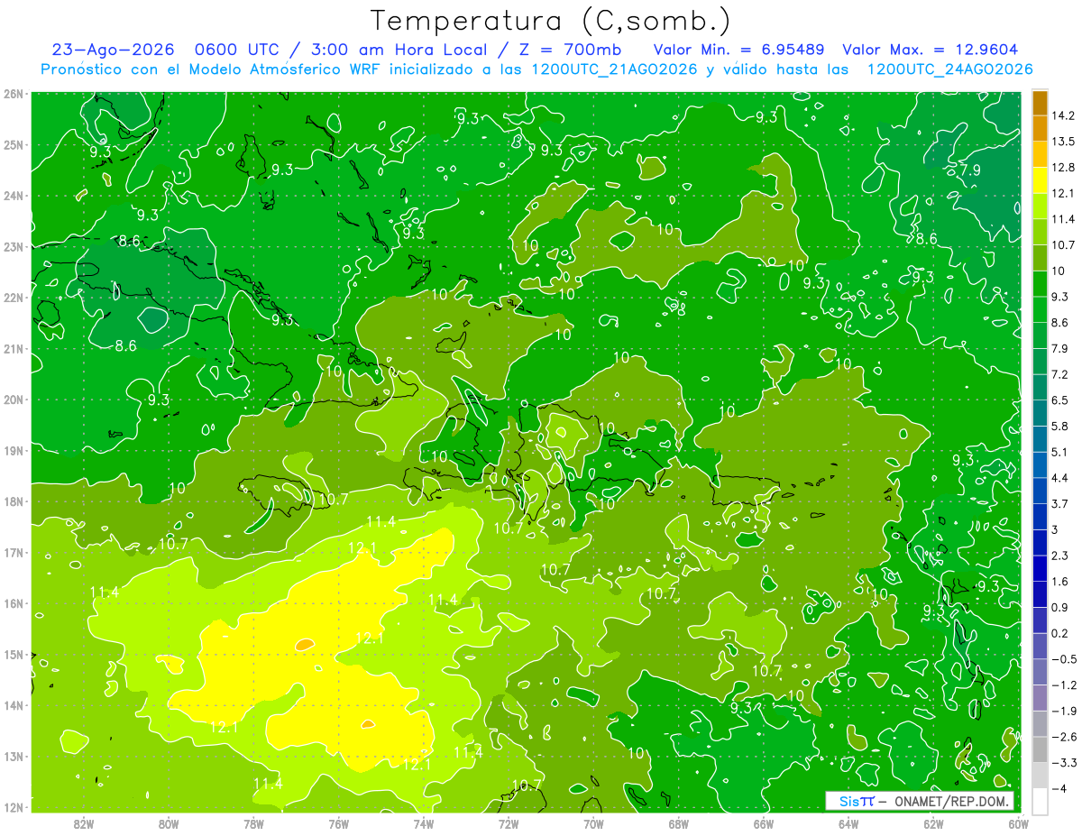Viewport: 1082px width, 836px height.
Task: Click the '21N' latitude label
Action: tap(14, 349)
